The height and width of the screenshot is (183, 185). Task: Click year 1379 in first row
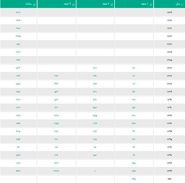169,12
